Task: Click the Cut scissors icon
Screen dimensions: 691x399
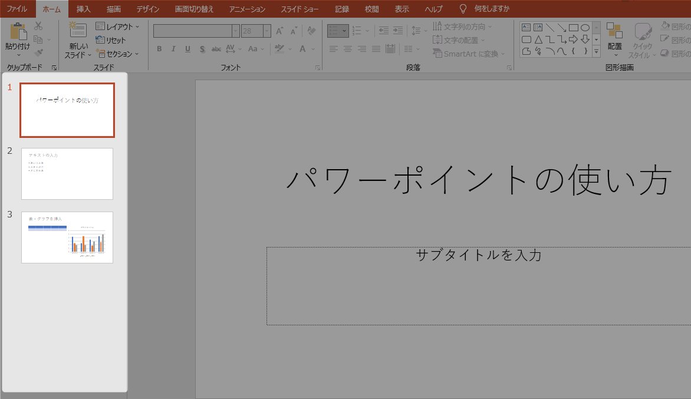Action: click(x=38, y=26)
